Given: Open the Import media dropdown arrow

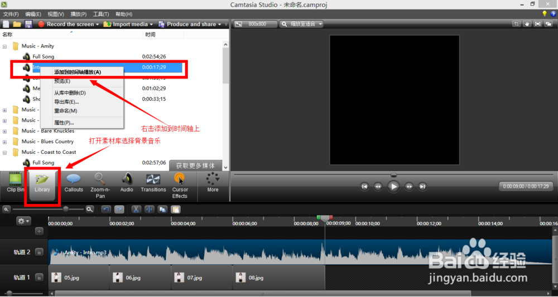Looking at the screenshot, I should [151, 25].
